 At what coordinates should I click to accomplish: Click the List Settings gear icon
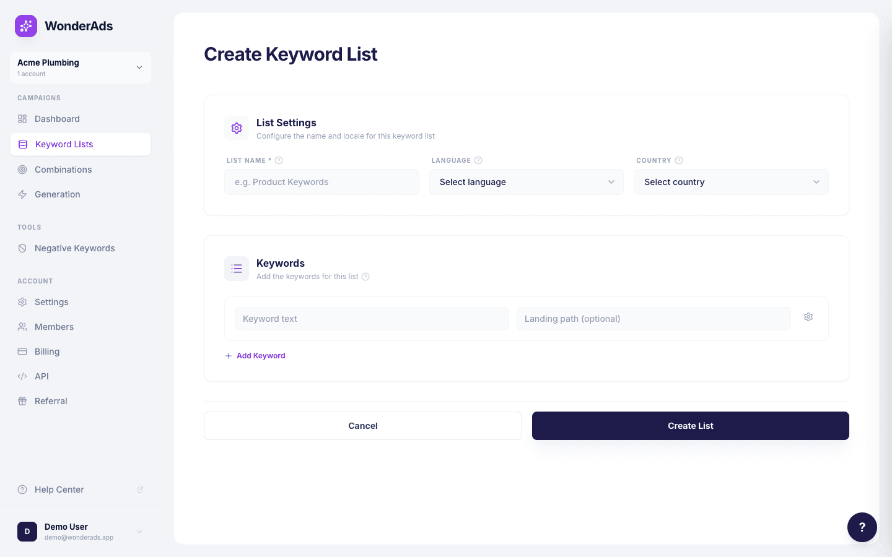click(236, 127)
